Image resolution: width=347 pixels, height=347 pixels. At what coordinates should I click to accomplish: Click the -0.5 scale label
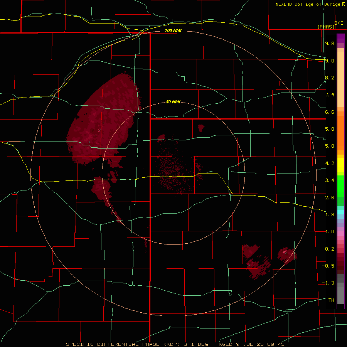pyautogui.click(x=328, y=266)
